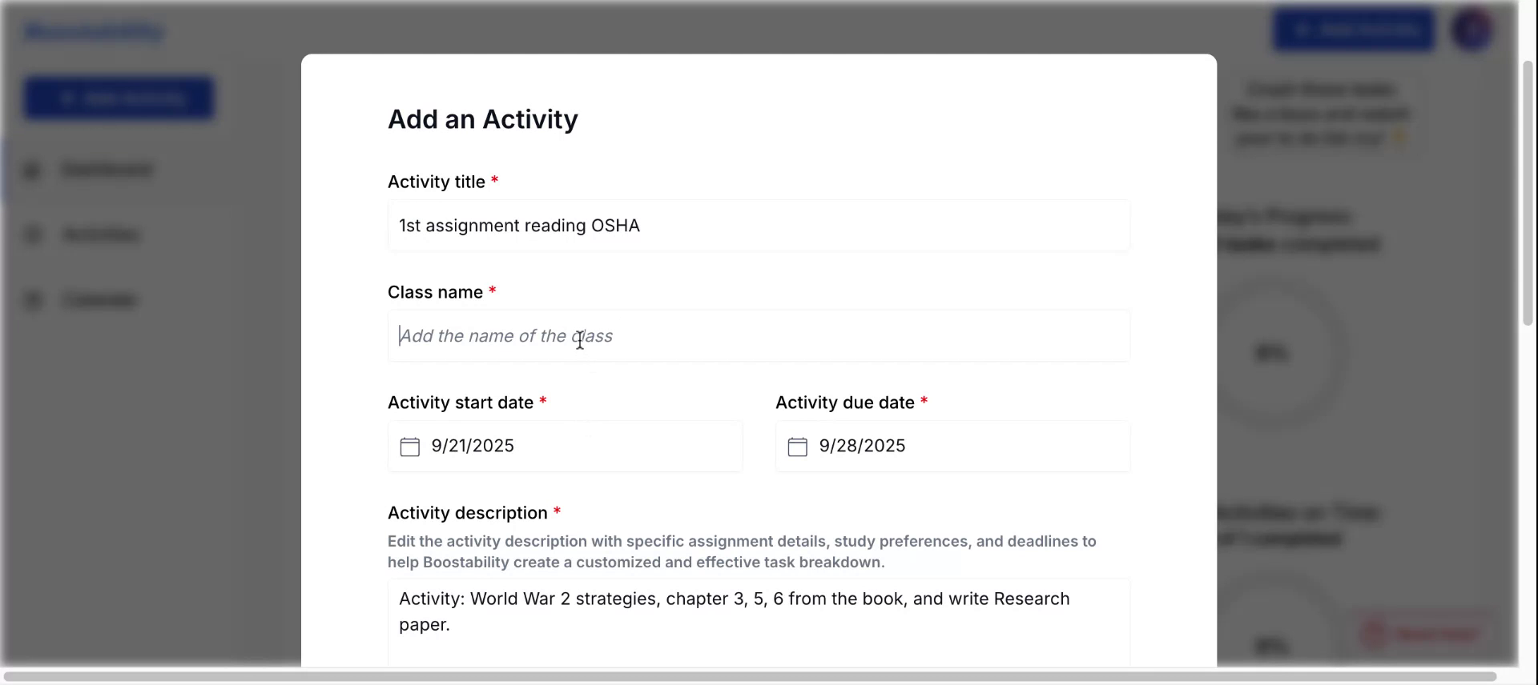Open the user avatar in top-right corner
Viewport: 1538px width, 685px height.
pos(1472,30)
